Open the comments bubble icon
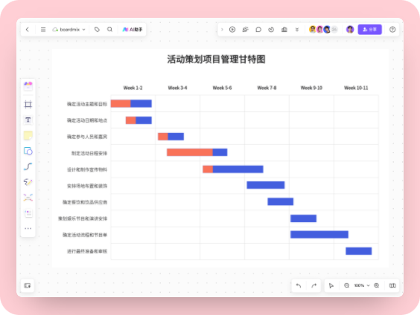420x315 pixels. 258,30
